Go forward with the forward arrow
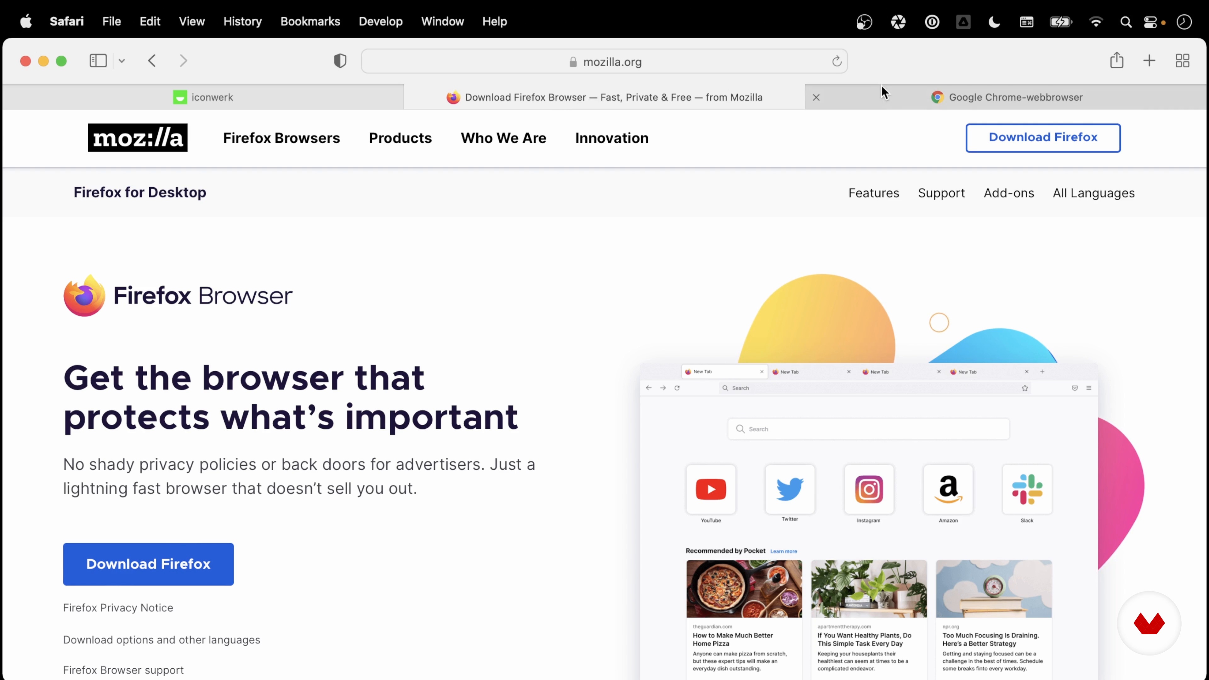Image resolution: width=1209 pixels, height=680 pixels. 183,61
